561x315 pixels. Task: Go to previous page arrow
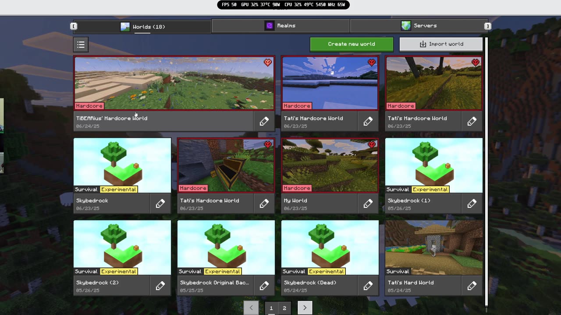pyautogui.click(x=251, y=308)
